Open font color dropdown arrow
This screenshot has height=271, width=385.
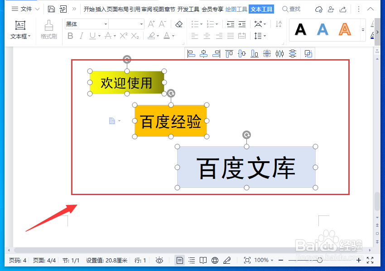coord(173,36)
